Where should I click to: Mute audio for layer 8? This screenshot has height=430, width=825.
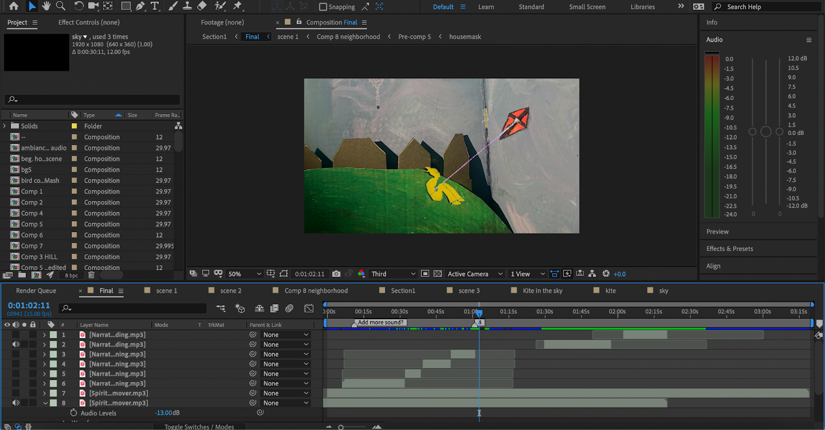16,403
